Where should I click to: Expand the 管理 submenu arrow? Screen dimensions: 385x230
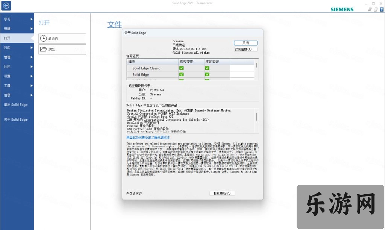[32, 57]
